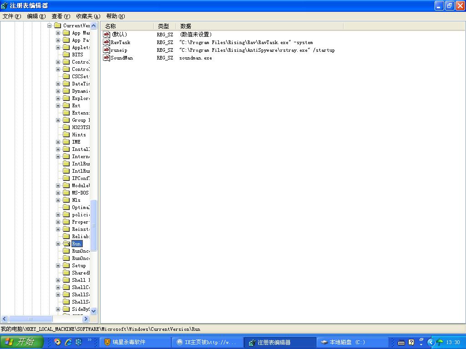Expand the IME key node
The image size is (466, 349).
[x=58, y=142]
